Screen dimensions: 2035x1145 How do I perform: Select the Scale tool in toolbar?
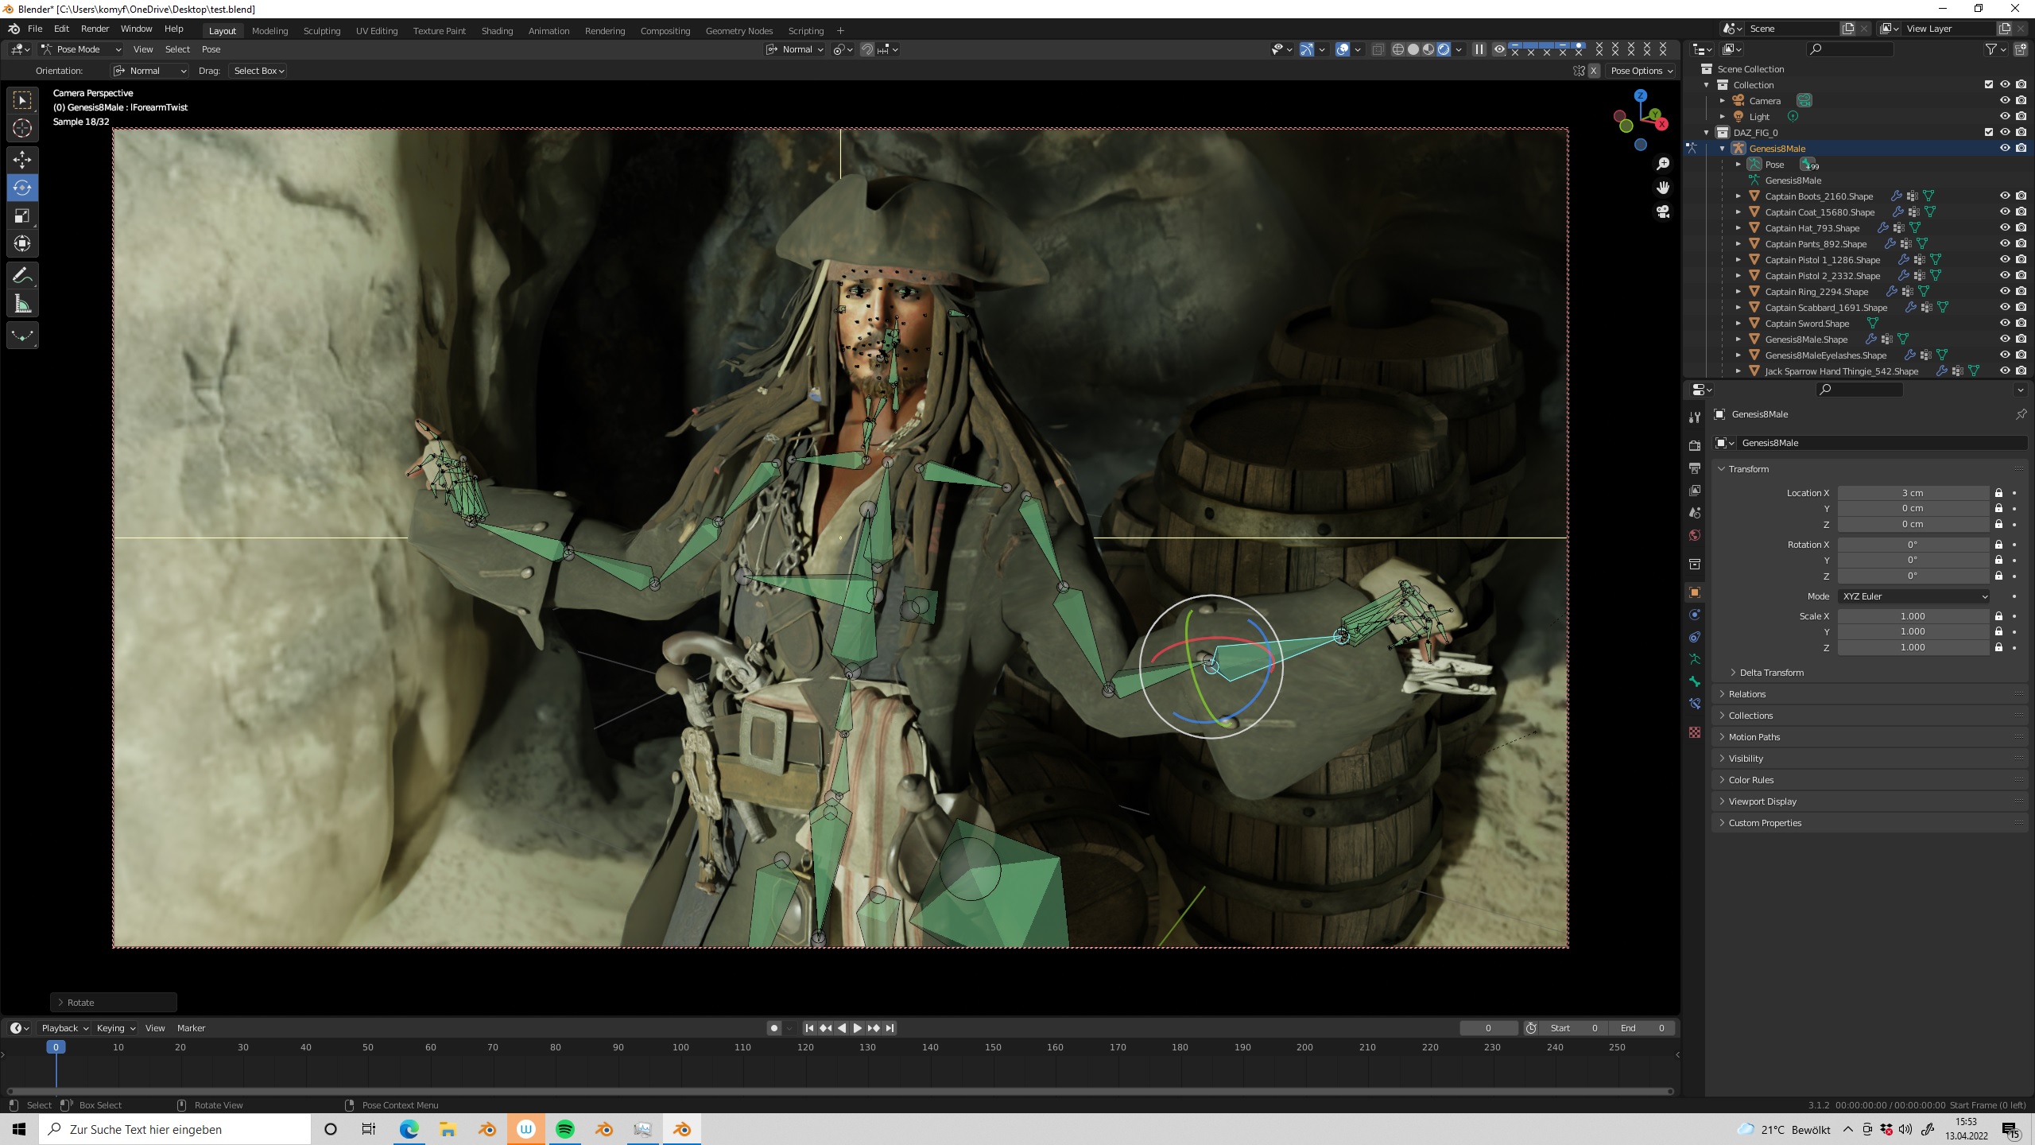(22, 215)
